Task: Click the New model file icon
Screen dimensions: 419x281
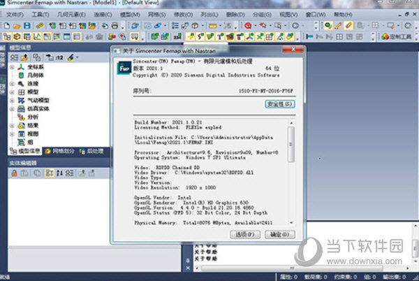Action: [7, 26]
